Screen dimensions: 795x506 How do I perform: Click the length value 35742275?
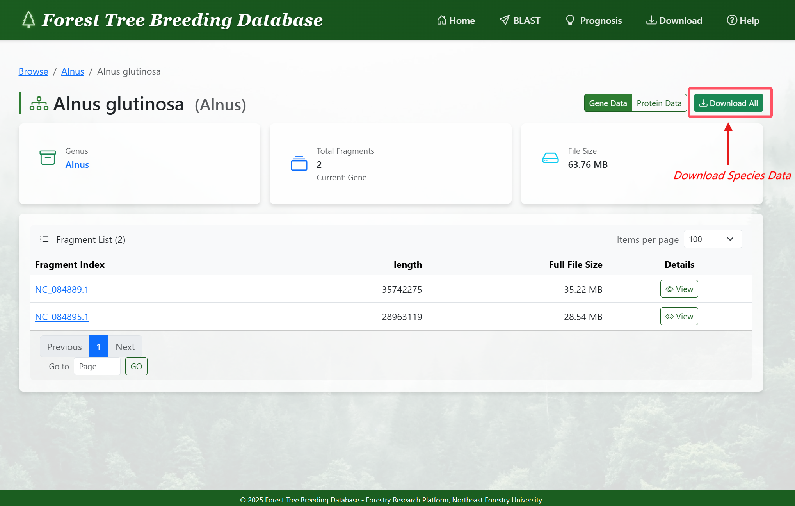point(402,289)
